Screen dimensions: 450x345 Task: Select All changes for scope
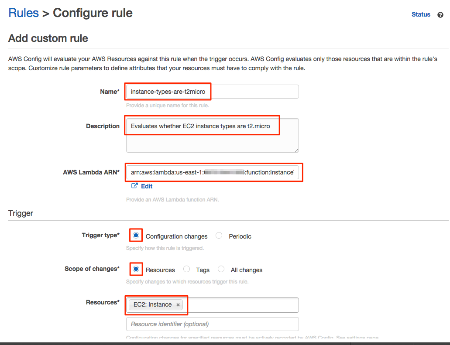tap(221, 269)
